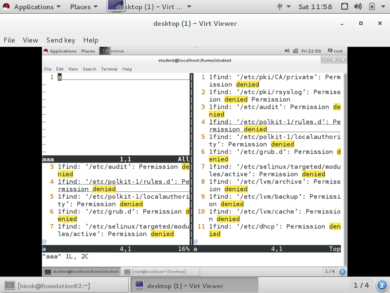Expand Applications menu dropdown arrow in top panel

click(58, 7)
